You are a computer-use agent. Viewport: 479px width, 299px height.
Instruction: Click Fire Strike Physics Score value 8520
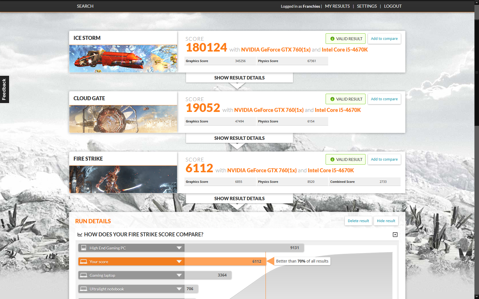pyautogui.click(x=311, y=182)
